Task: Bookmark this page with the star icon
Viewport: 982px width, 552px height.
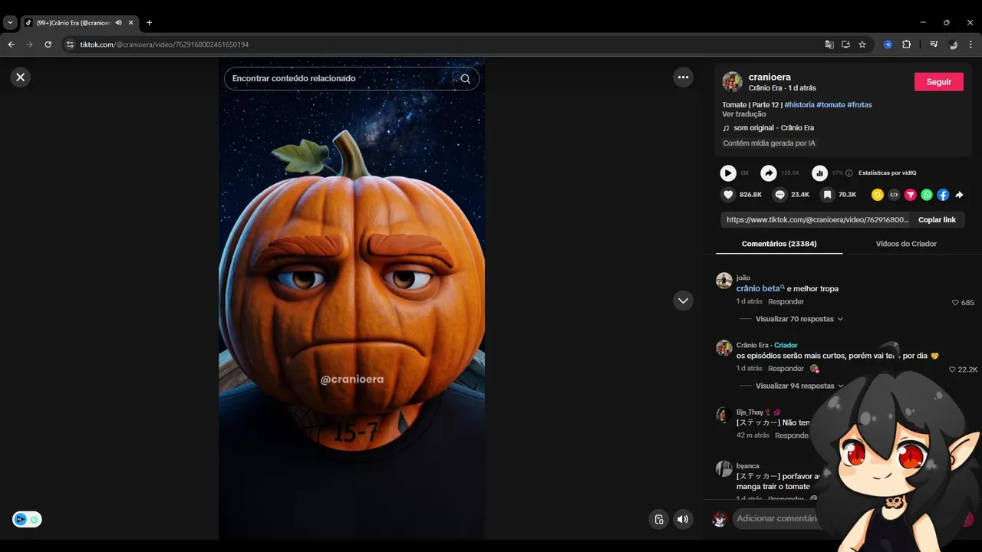Action: [862, 44]
